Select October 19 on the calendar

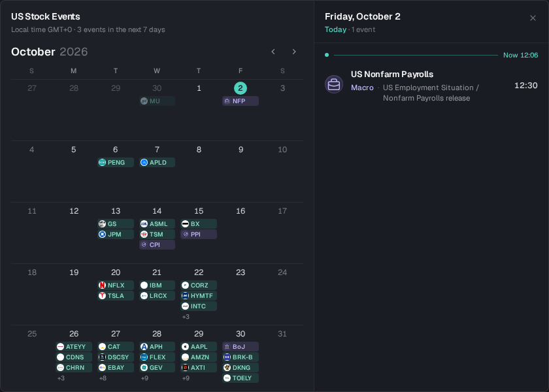(x=74, y=272)
